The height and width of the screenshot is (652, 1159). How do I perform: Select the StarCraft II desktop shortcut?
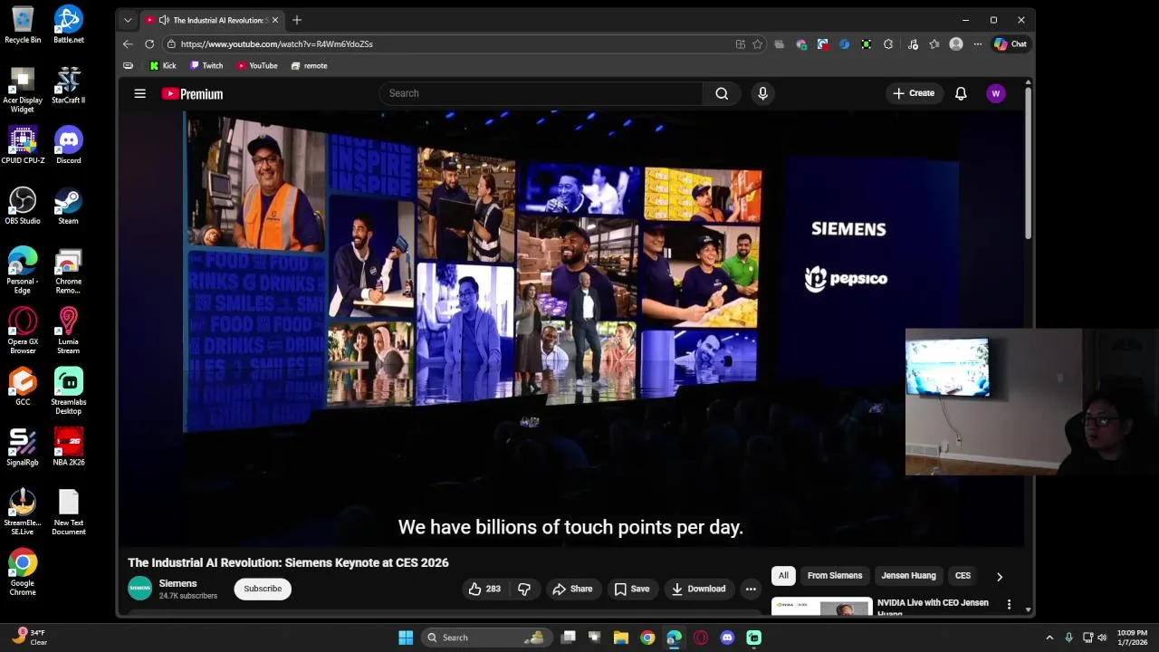point(68,86)
